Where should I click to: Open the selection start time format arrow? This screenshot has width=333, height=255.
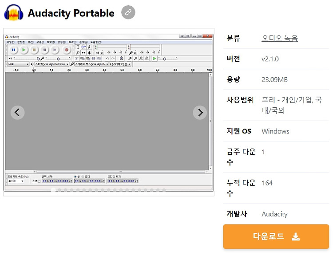[x=71, y=181]
